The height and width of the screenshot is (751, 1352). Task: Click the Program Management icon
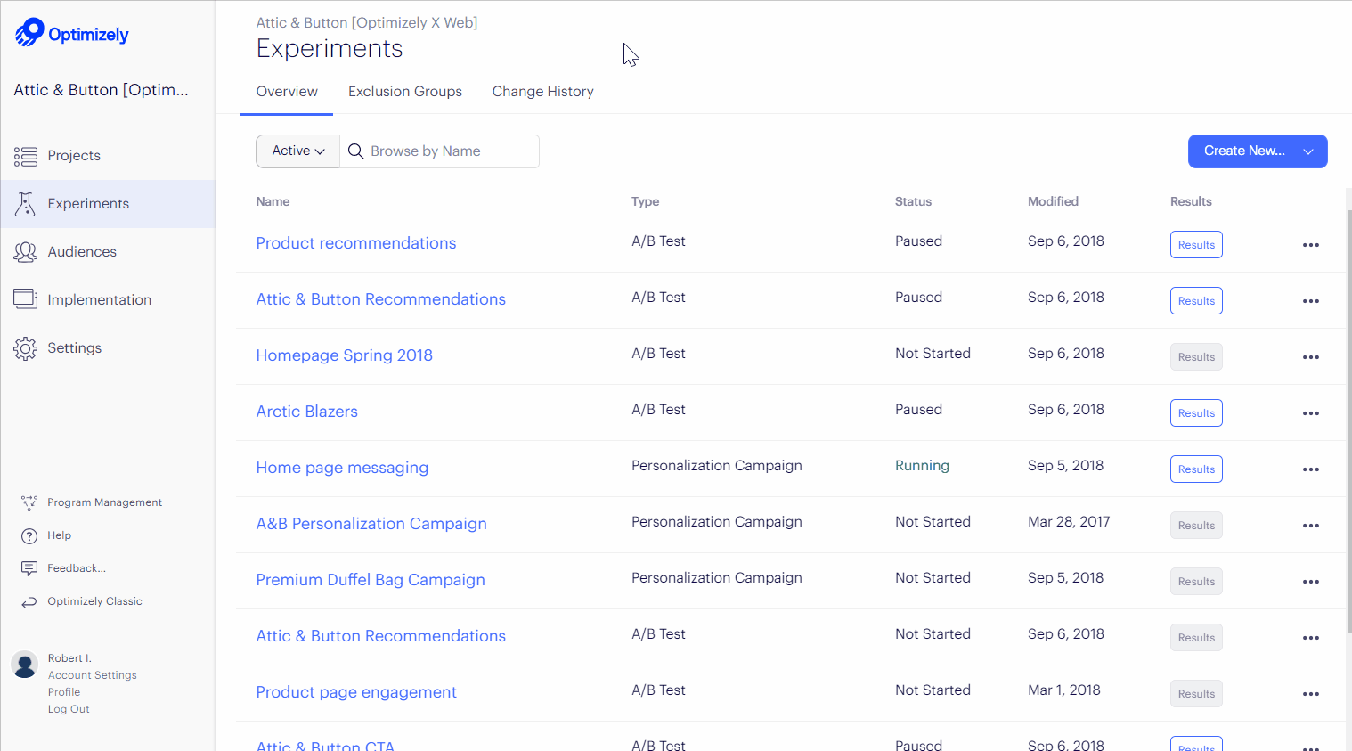(x=29, y=503)
